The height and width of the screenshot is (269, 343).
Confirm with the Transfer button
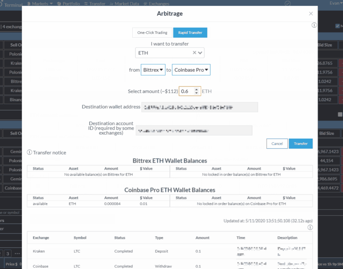pos(301,144)
